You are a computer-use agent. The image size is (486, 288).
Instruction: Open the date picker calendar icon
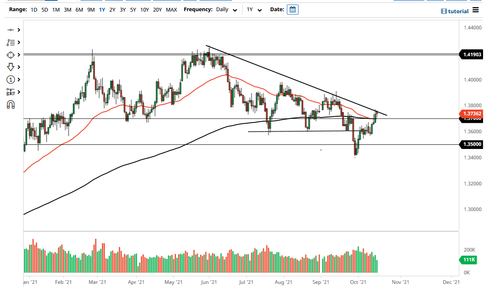pos(292,10)
